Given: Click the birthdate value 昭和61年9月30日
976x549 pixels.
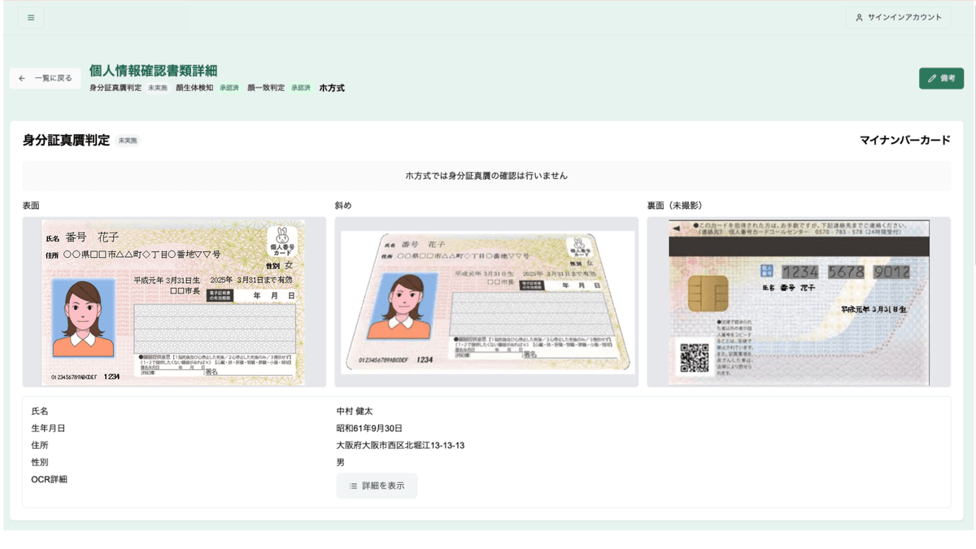Looking at the screenshot, I should (x=369, y=429).
